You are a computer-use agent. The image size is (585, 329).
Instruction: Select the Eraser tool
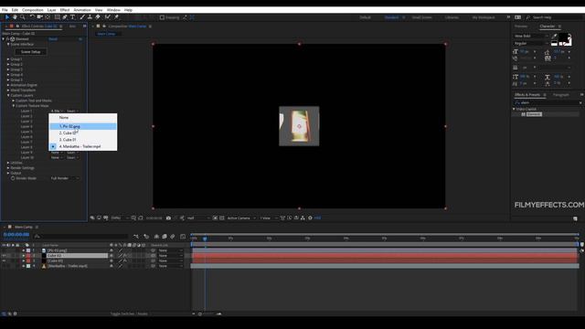point(98,17)
